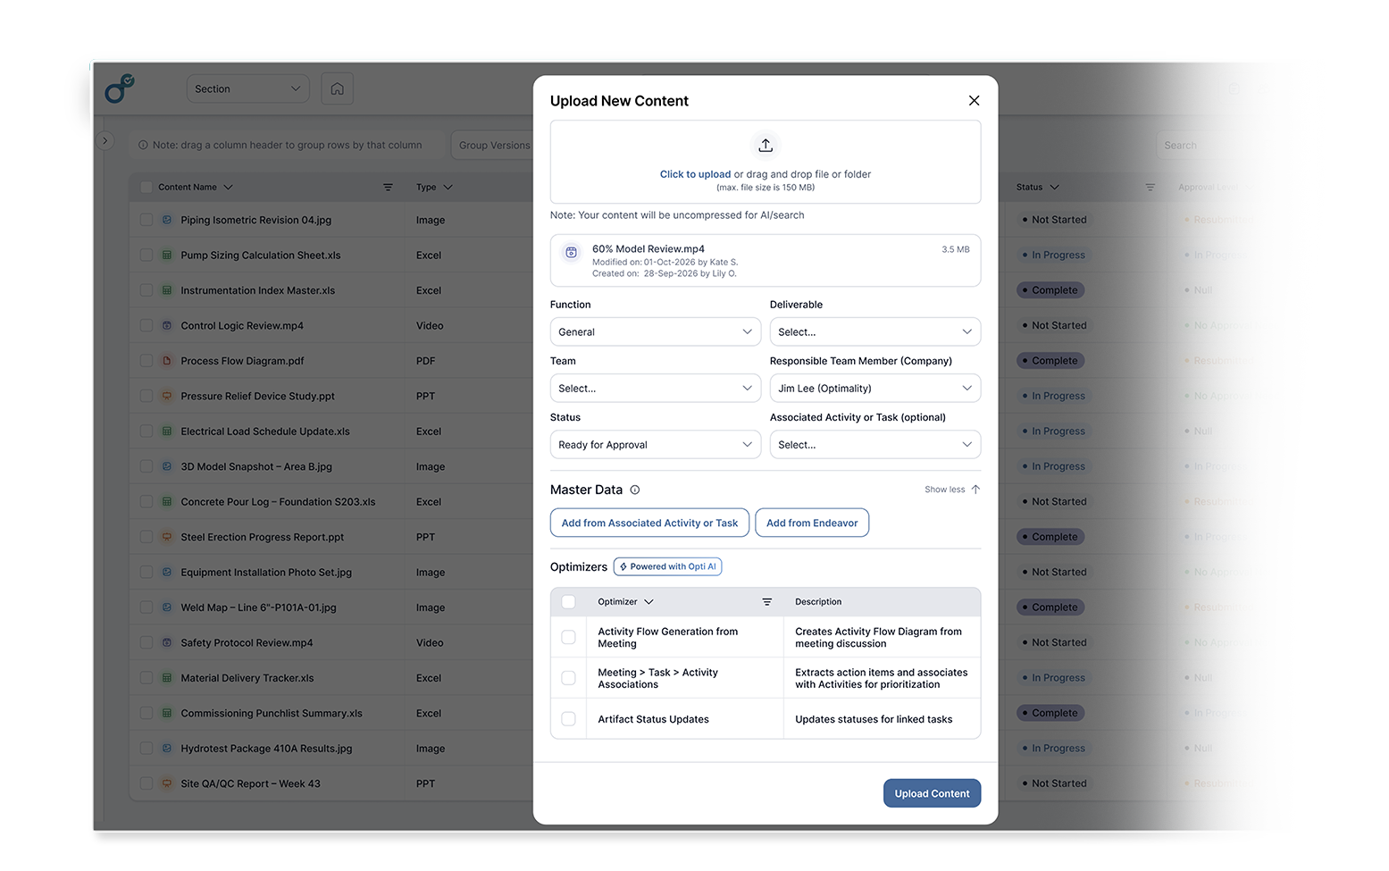Click the Master Data info icon
Viewport: 1389px width, 871px height.
[x=635, y=490]
